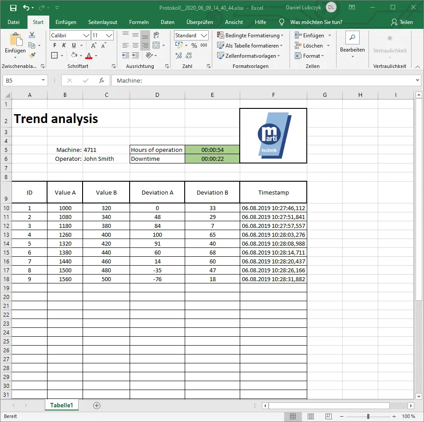Apply red font color A
Image resolution: width=424 pixels, height=422 pixels.
(89, 56)
